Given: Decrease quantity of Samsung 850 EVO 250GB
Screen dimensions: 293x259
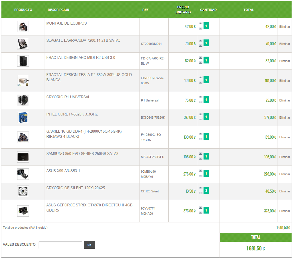Looking at the screenshot, I should [200, 159].
